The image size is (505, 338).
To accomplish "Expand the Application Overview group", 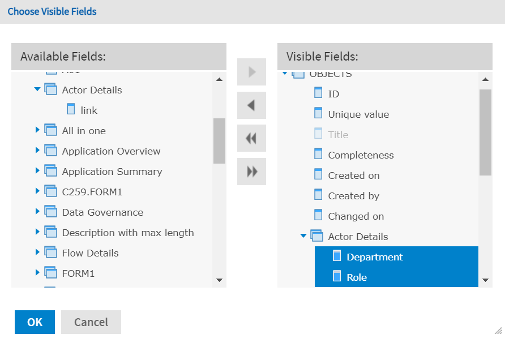I will coord(37,150).
